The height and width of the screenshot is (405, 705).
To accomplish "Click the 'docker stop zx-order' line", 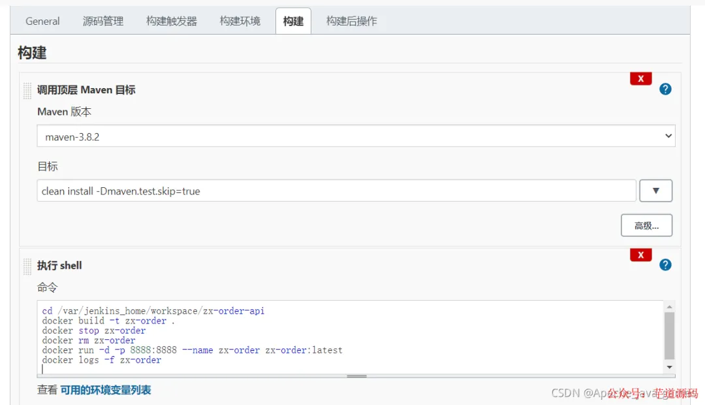I will pos(94,331).
